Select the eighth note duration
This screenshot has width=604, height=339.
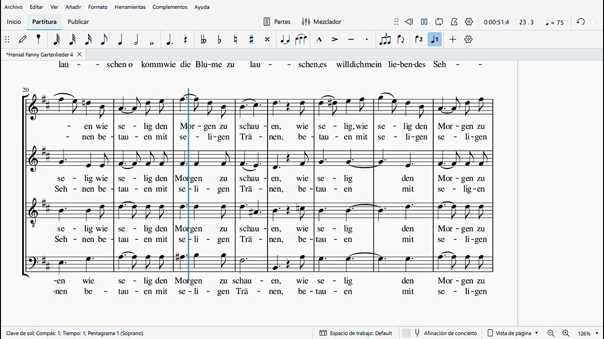(104, 40)
